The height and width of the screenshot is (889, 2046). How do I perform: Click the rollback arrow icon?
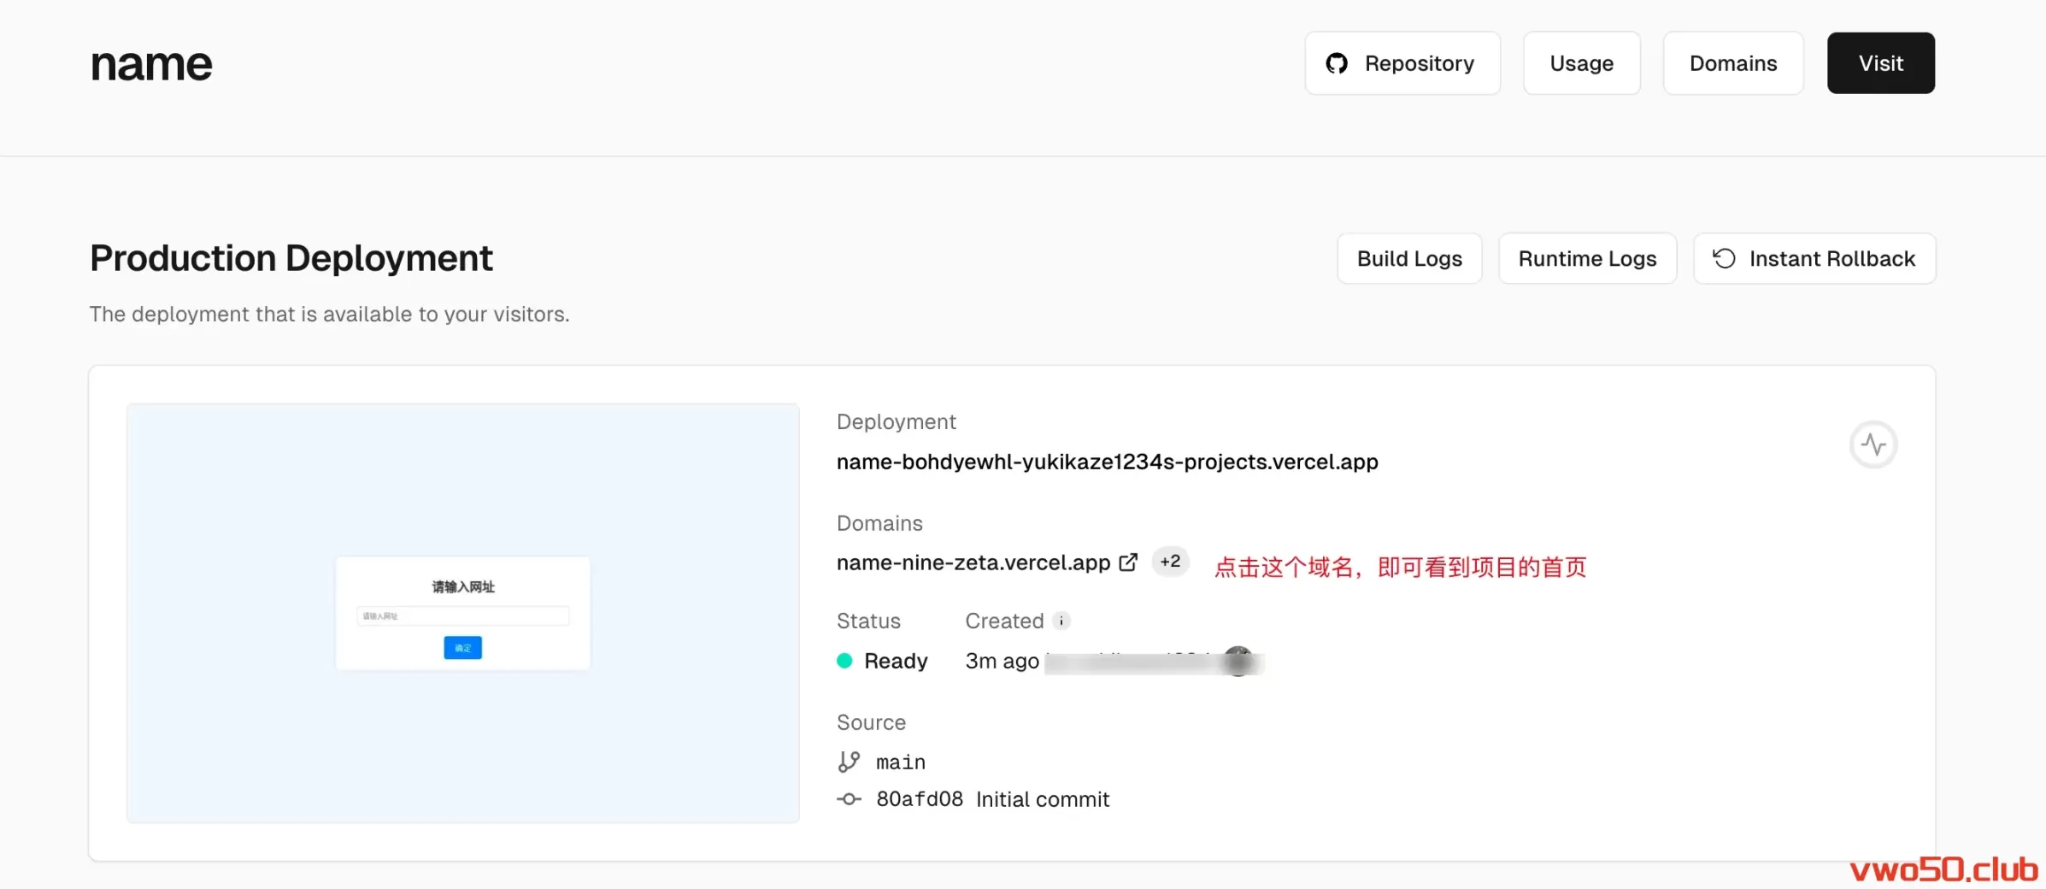[1724, 258]
